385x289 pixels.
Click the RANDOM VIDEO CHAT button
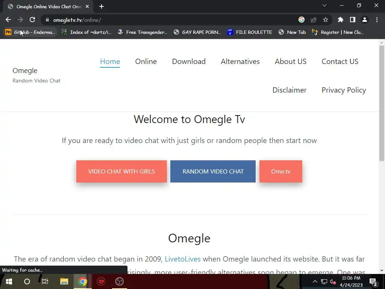tap(213, 171)
